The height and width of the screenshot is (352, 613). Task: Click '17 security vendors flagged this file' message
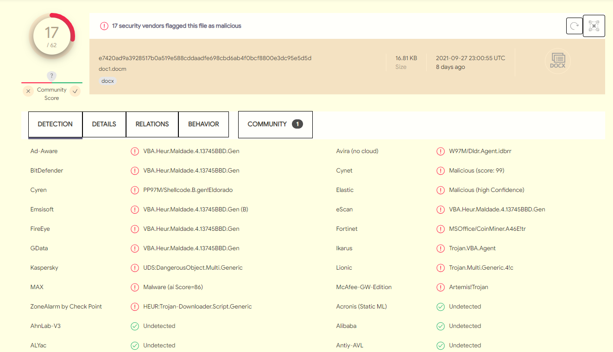(x=177, y=26)
